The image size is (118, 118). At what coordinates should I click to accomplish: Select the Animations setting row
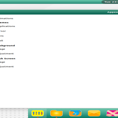6,18
